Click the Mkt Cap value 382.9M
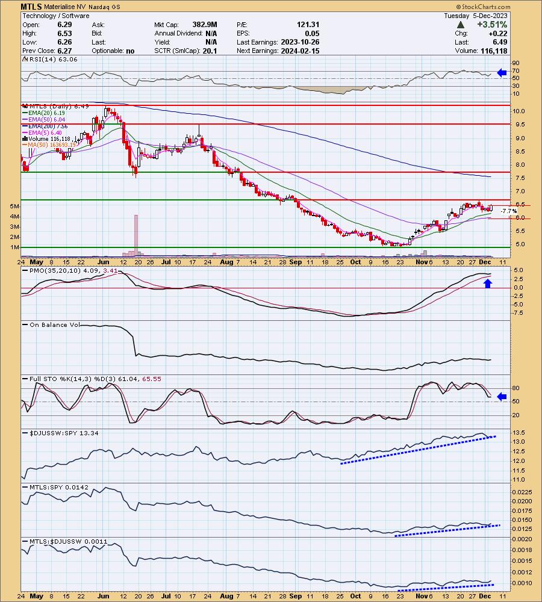This screenshot has width=542, height=602. (204, 25)
